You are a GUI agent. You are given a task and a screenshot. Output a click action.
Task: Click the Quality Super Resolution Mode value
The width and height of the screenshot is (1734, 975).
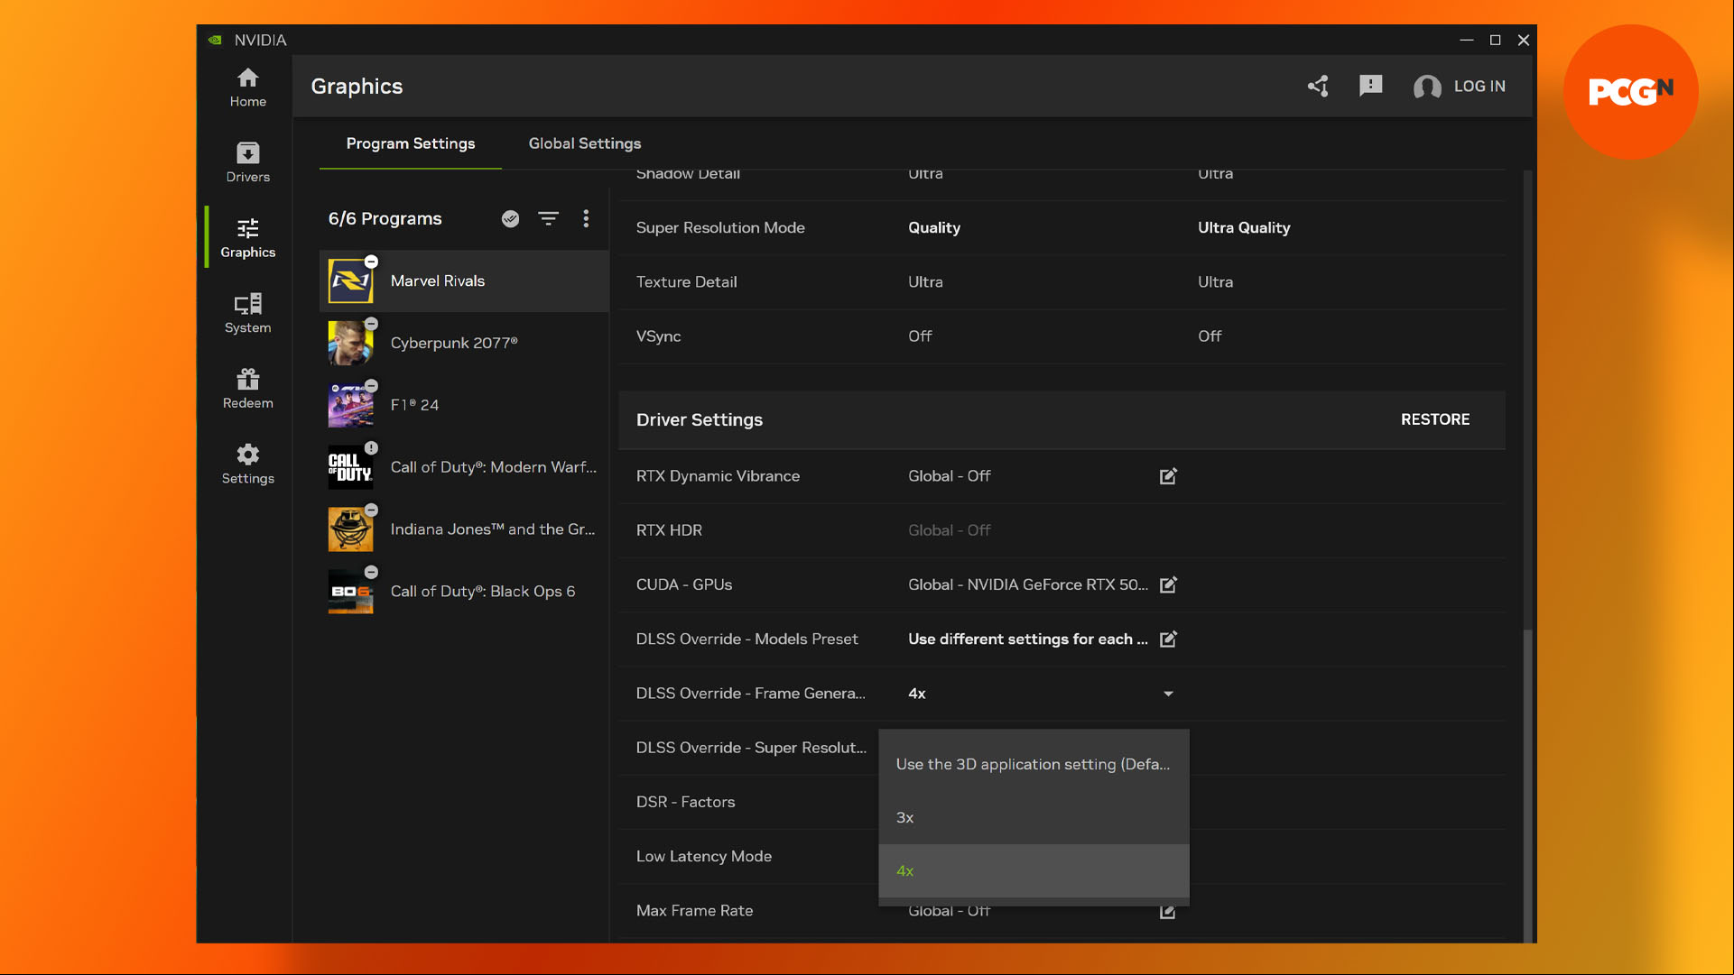coord(934,227)
